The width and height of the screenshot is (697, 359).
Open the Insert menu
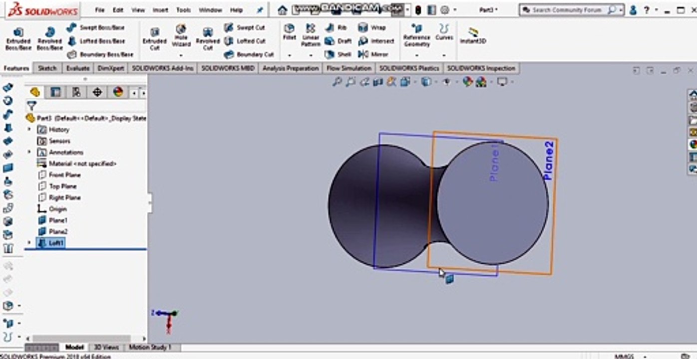tap(160, 9)
